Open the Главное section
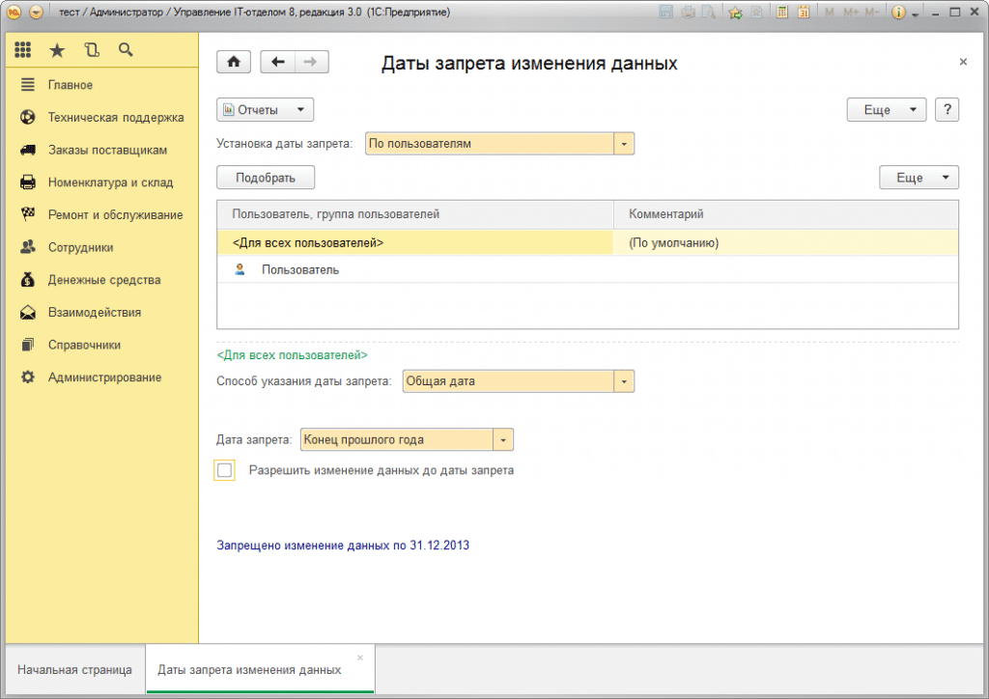 click(71, 85)
